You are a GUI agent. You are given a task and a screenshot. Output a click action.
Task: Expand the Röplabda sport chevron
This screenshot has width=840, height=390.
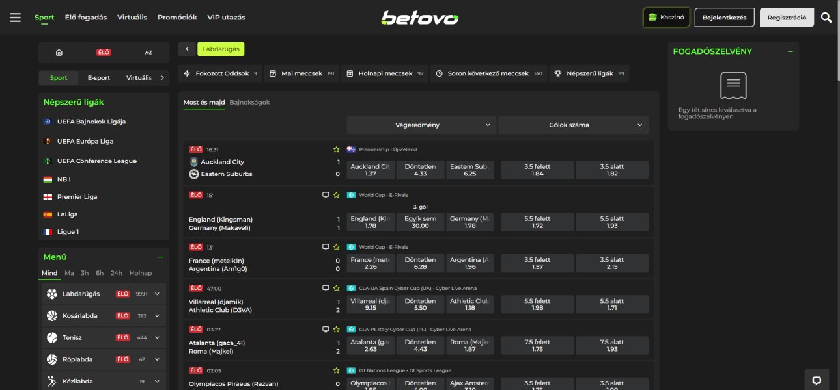[x=157, y=359]
